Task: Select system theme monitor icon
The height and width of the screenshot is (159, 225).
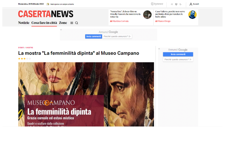Action: coord(176,4)
